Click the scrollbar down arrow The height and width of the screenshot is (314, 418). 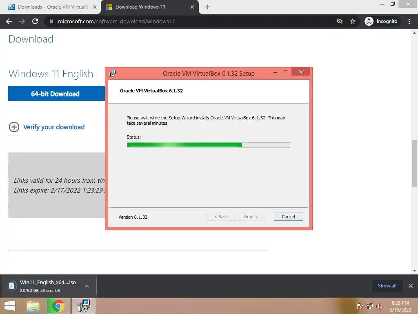tap(414, 271)
